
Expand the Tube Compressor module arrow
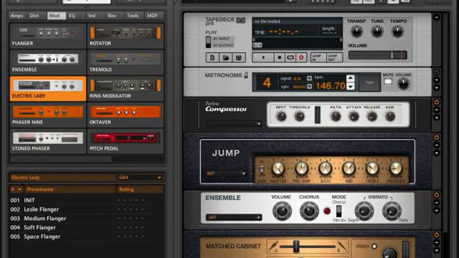(437, 118)
